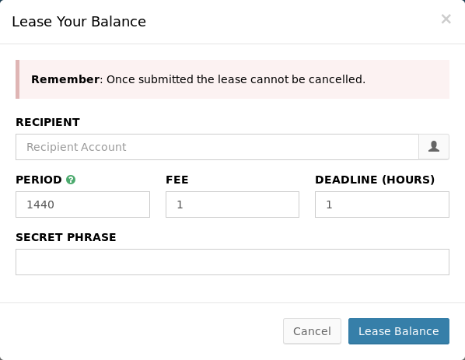Screen dimensions: 465x360
Task: Submit with the Lease Balance button
Action: pyautogui.click(x=399, y=331)
